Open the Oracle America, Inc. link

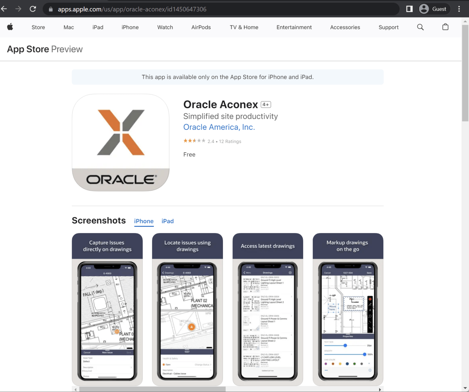(219, 127)
